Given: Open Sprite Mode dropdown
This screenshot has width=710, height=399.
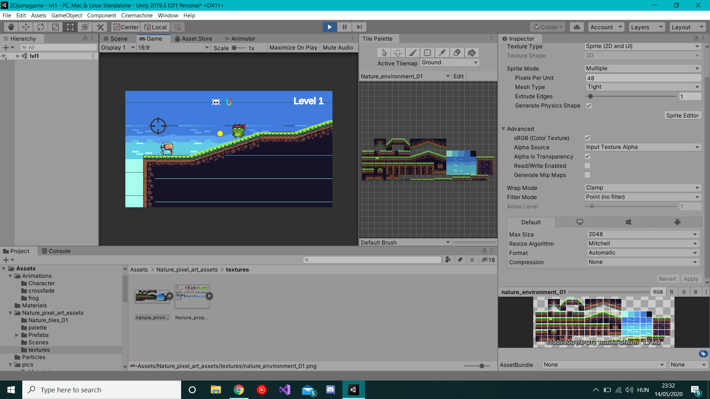Looking at the screenshot, I should [643, 68].
